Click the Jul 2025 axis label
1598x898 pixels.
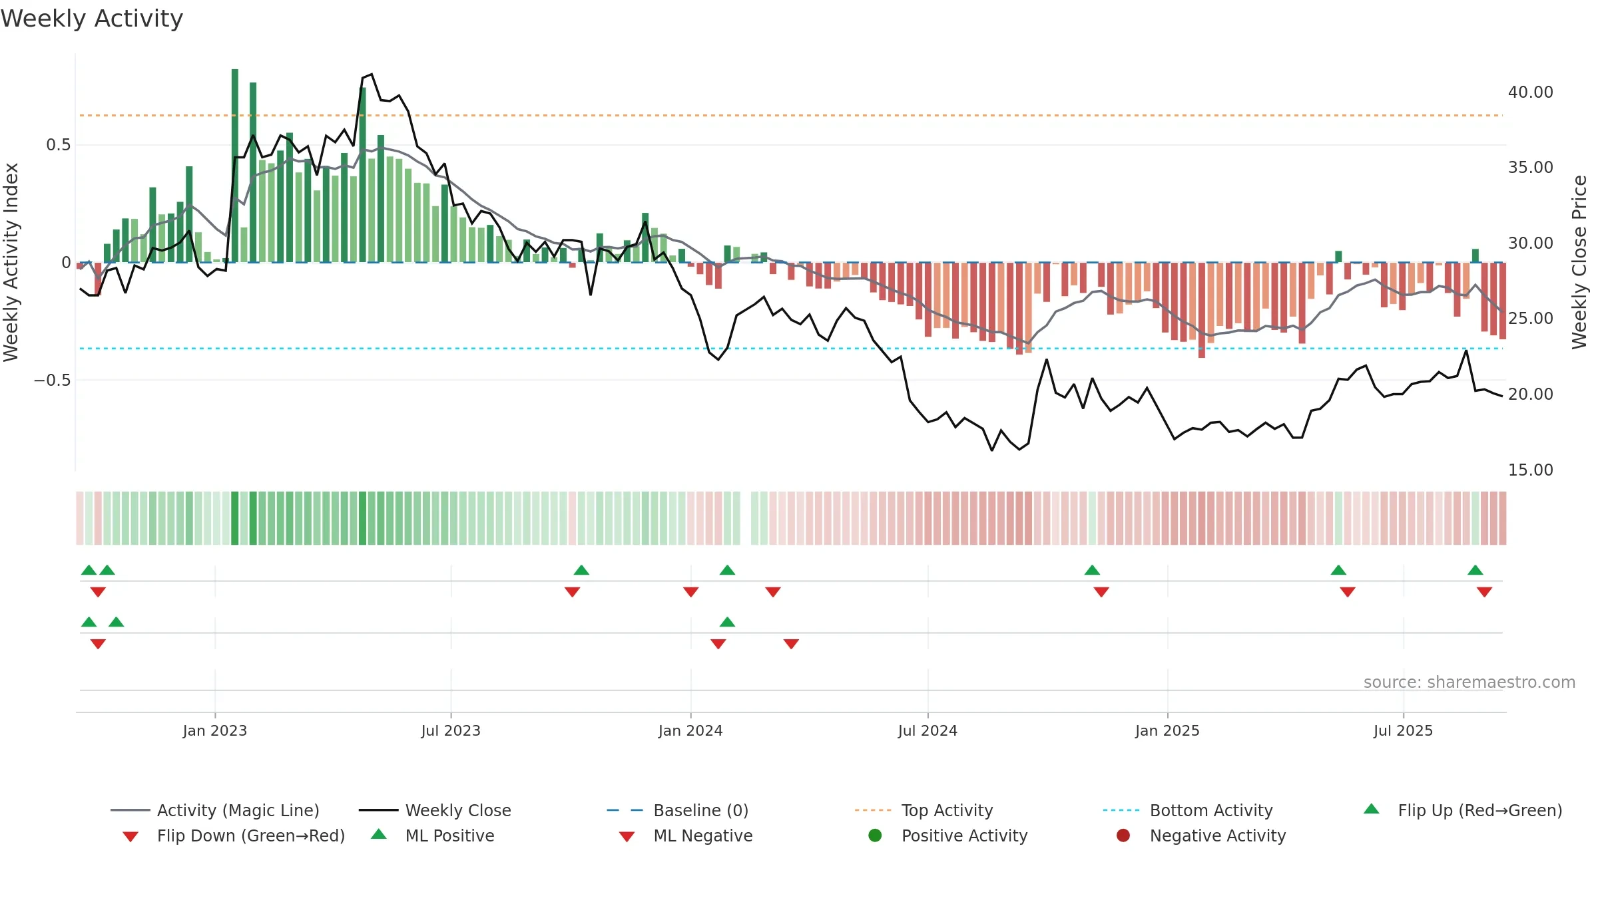click(1403, 730)
